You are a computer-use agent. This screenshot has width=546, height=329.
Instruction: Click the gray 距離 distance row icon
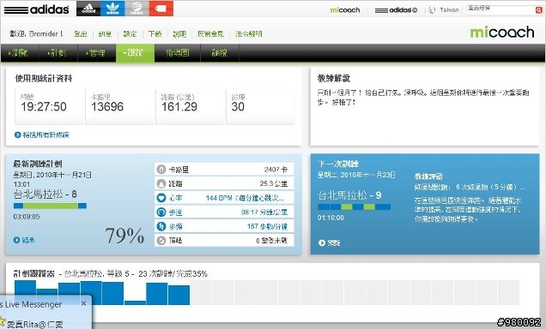tap(161, 183)
